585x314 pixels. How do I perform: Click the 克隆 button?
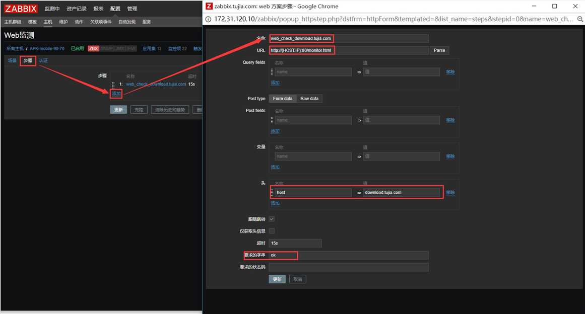[x=139, y=110]
